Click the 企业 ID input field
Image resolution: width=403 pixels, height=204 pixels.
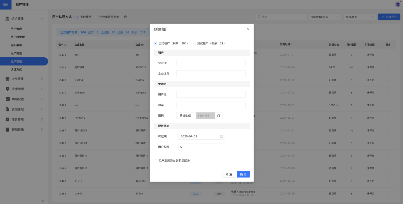pos(211,63)
